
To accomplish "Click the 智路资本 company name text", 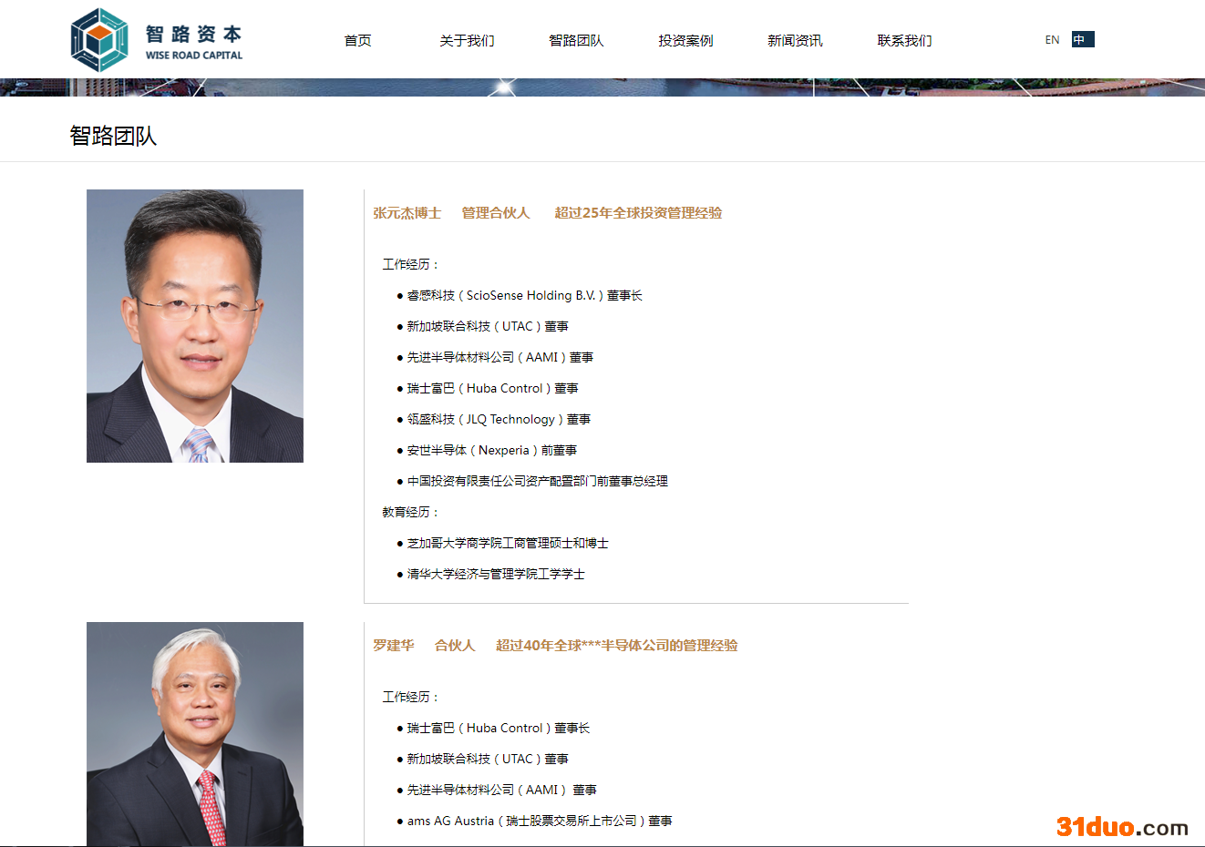I will coord(193,34).
